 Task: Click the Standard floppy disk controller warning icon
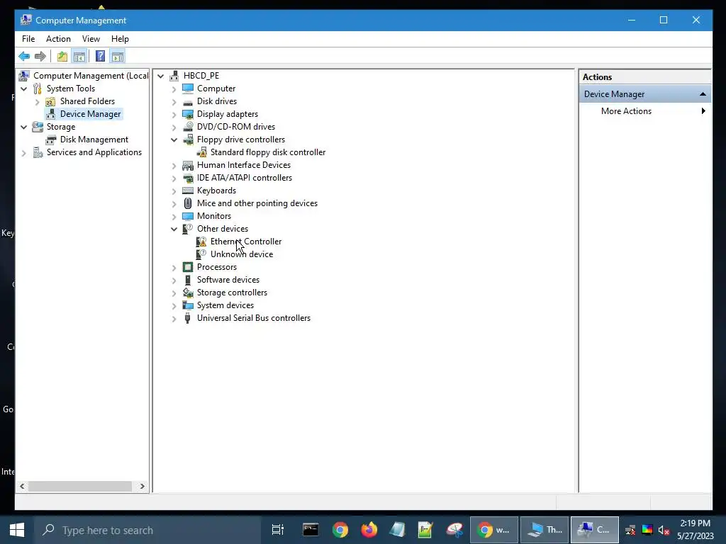click(201, 152)
